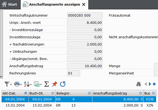Go to next page with blue arrow

click(150, 84)
